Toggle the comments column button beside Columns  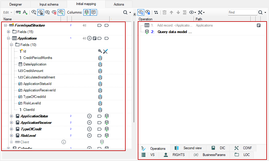tap(93, 12)
